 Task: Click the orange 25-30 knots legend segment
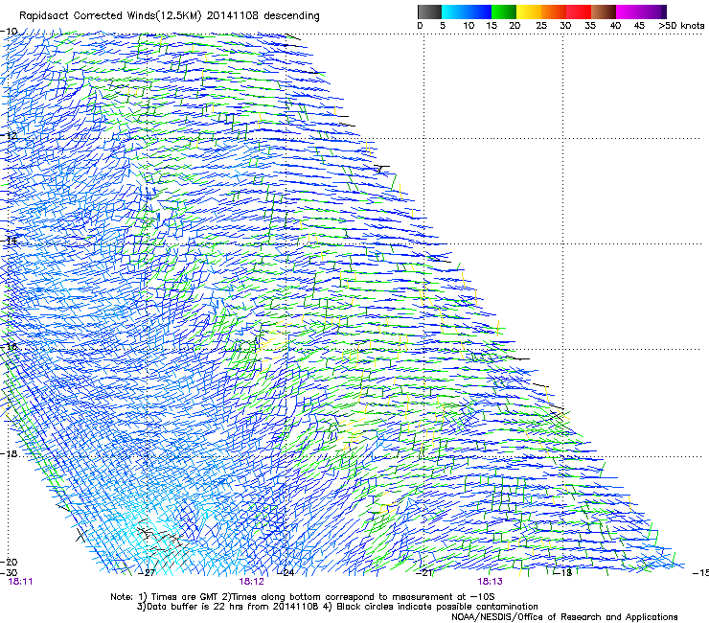pos(554,12)
